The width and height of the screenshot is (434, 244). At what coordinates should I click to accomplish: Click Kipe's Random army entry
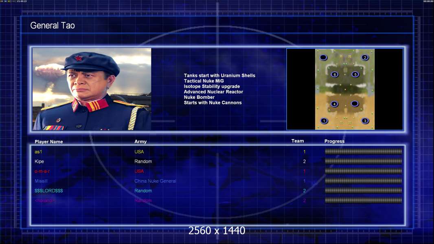point(143,161)
